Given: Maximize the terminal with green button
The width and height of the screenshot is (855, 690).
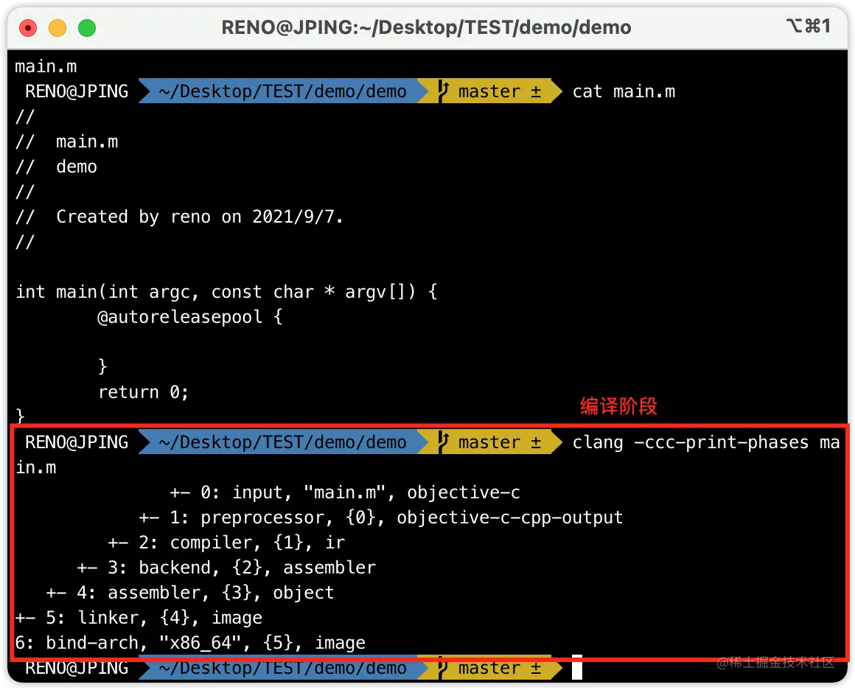Looking at the screenshot, I should pos(87,28).
